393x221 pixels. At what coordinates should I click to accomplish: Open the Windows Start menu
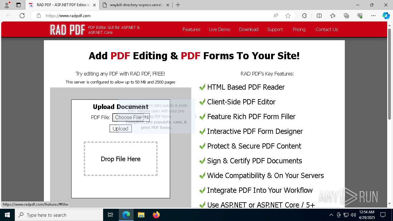pos(7,215)
